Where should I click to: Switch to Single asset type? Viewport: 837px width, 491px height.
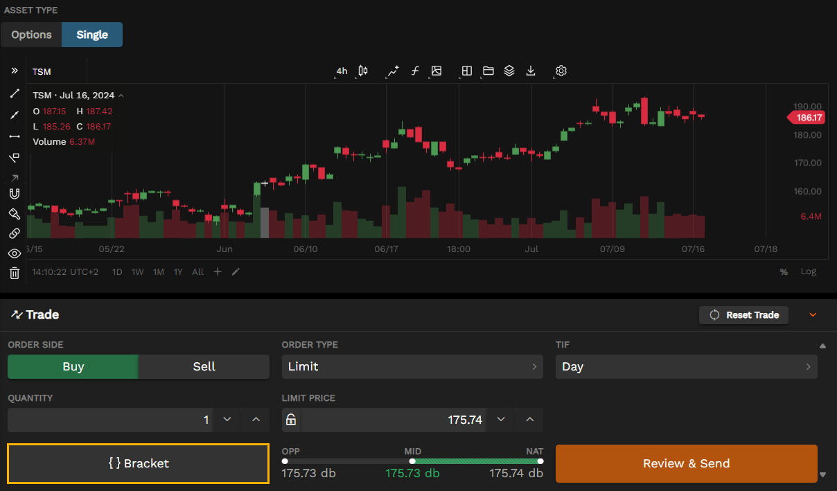[x=92, y=35]
